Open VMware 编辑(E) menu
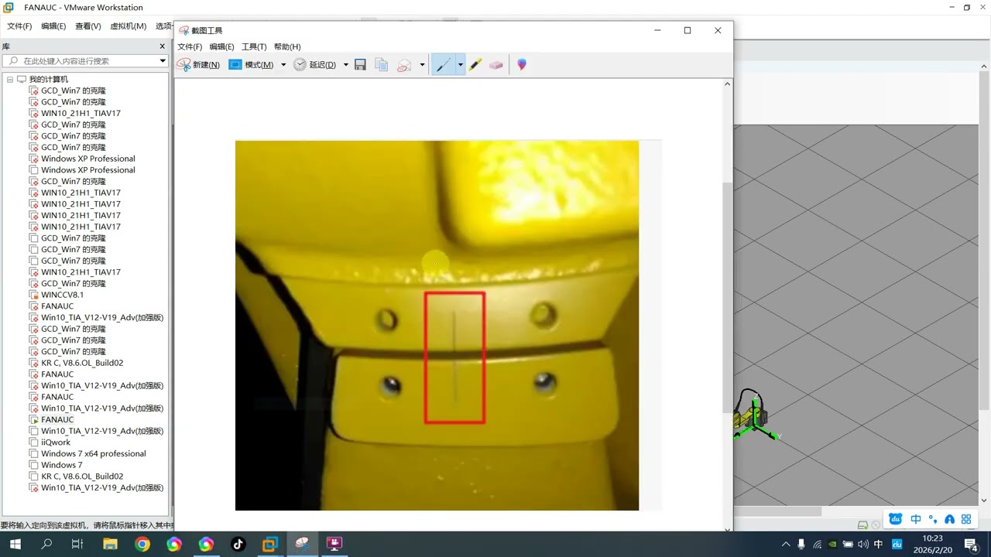Screen dimensions: 991x557 53,26
